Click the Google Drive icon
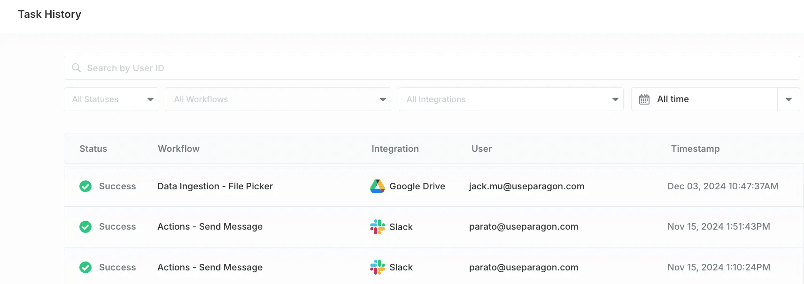Screen dimensions: 804x284 point(378,187)
